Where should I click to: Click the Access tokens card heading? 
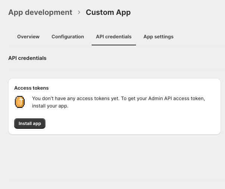point(31,88)
